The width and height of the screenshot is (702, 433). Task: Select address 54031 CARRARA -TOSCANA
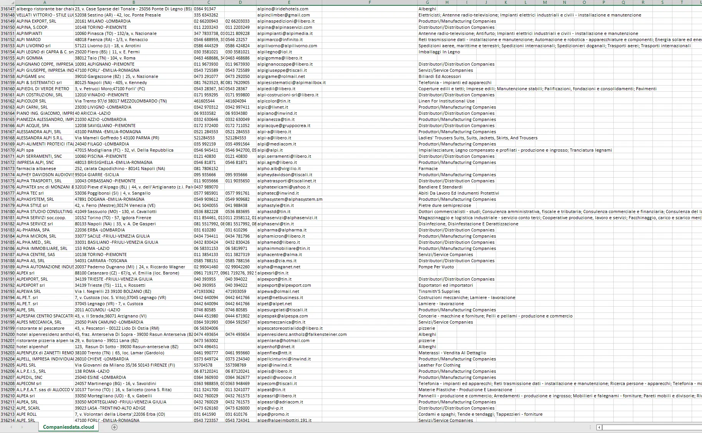pyautogui.click(x=133, y=261)
